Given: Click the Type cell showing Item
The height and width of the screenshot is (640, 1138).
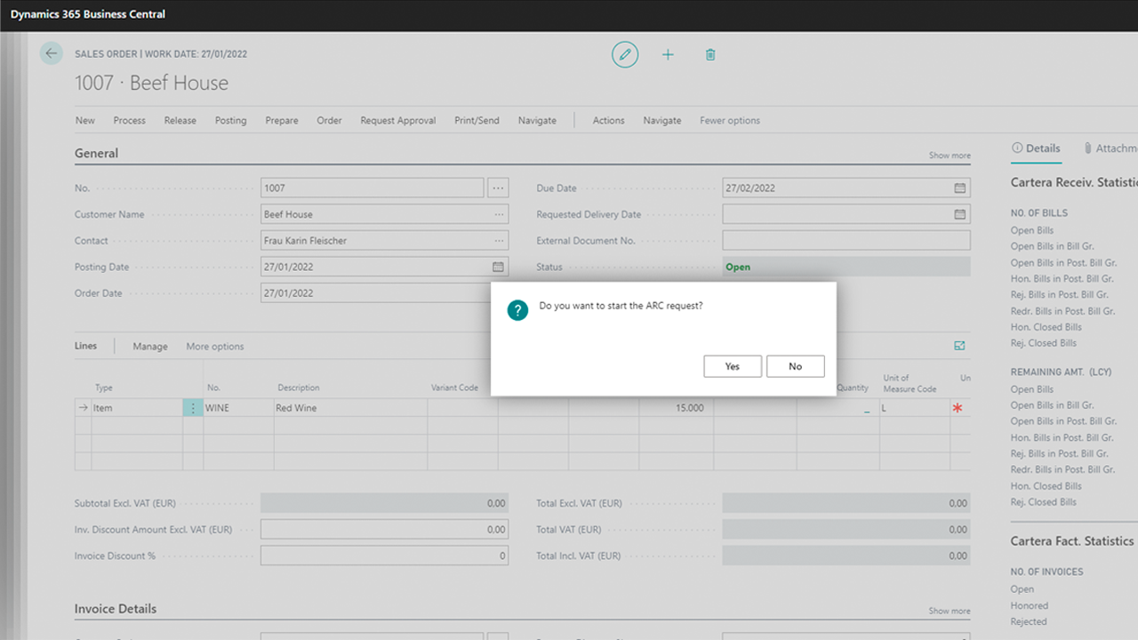Looking at the screenshot, I should click(x=137, y=408).
